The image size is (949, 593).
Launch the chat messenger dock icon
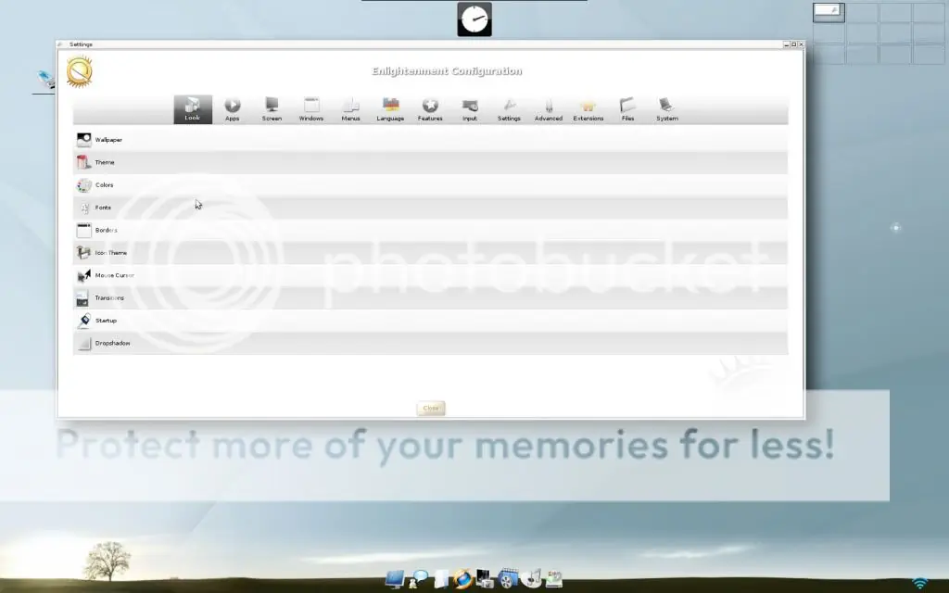click(418, 579)
